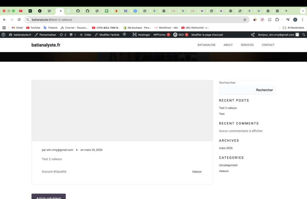
Task: Open the mars 2026 archive link
Action: pos(226,148)
